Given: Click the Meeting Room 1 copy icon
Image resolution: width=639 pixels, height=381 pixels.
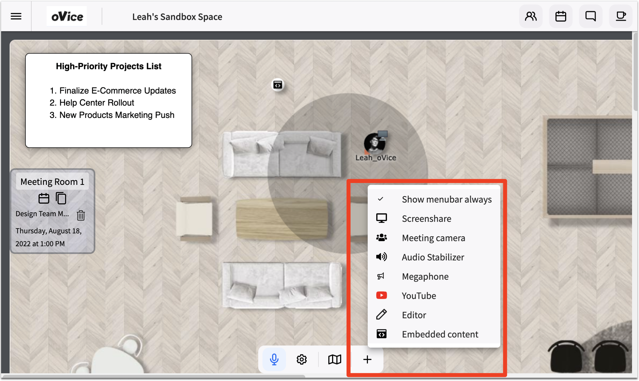Looking at the screenshot, I should click(x=61, y=199).
